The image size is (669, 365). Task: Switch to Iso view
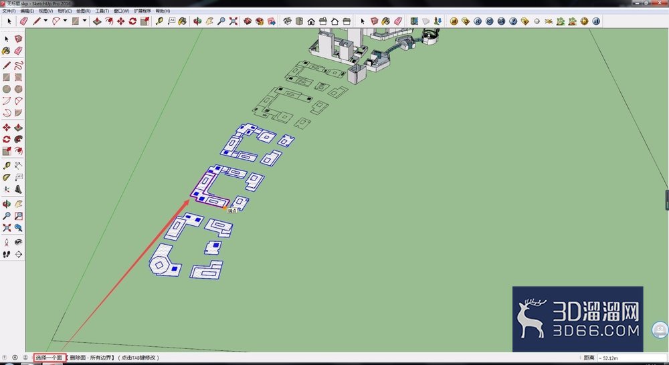pos(288,21)
